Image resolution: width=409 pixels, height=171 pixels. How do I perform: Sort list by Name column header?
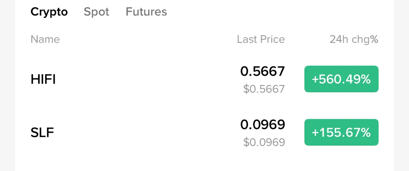(x=45, y=39)
